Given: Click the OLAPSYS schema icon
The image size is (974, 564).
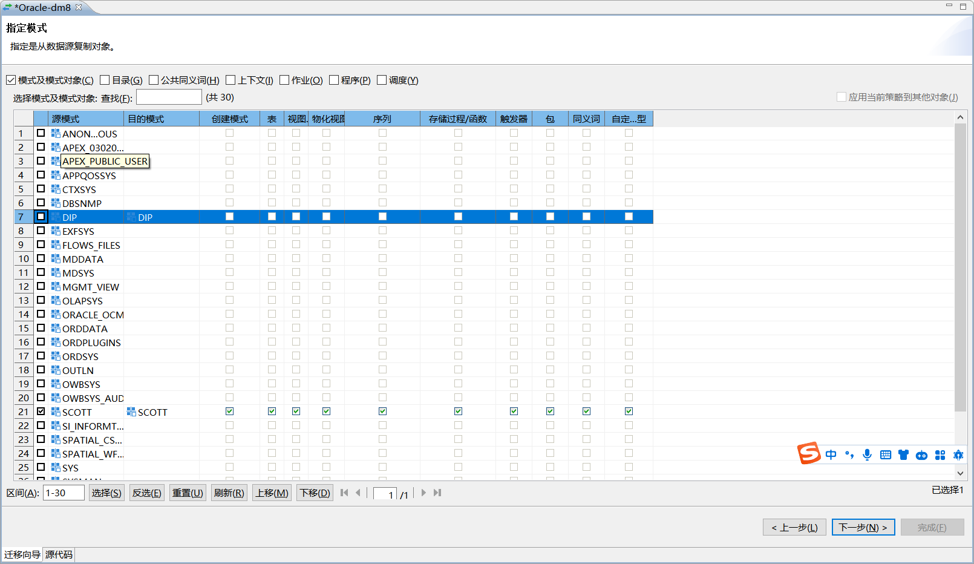Looking at the screenshot, I should click(x=56, y=301).
